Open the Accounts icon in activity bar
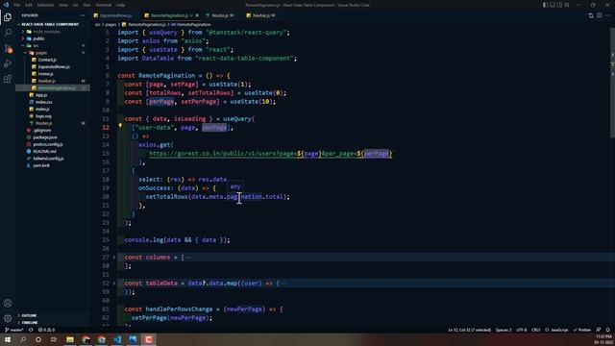The image size is (615, 346). (8, 303)
